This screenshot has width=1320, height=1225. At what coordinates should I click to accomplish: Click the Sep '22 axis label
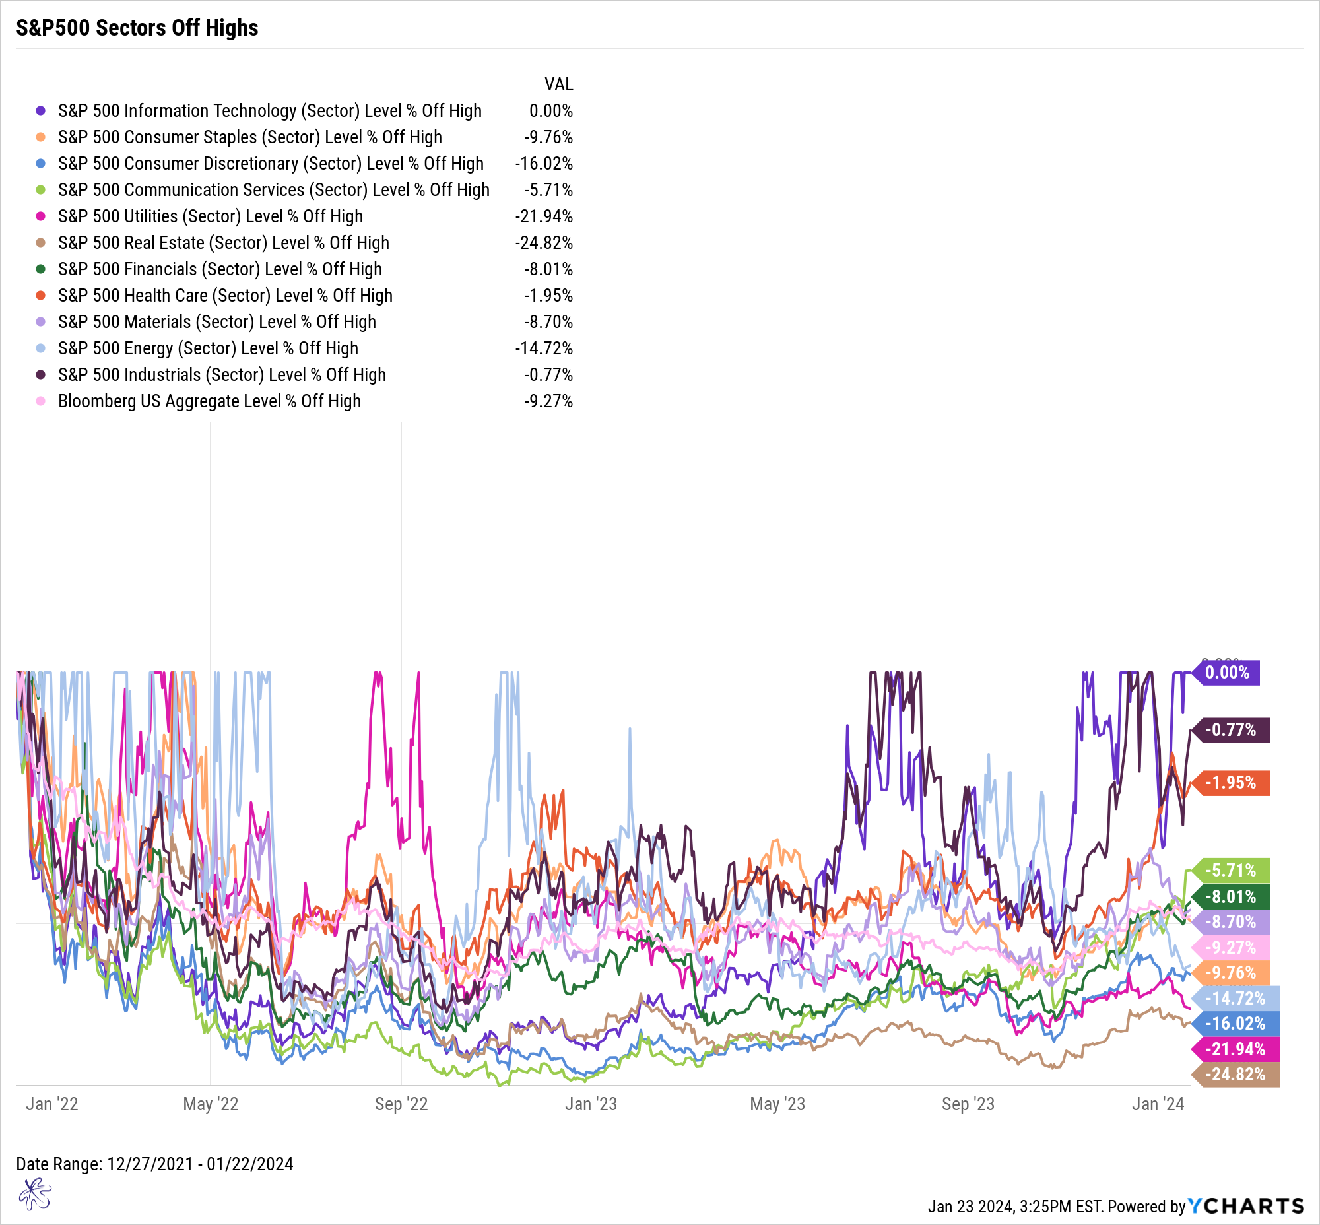pos(401,1104)
